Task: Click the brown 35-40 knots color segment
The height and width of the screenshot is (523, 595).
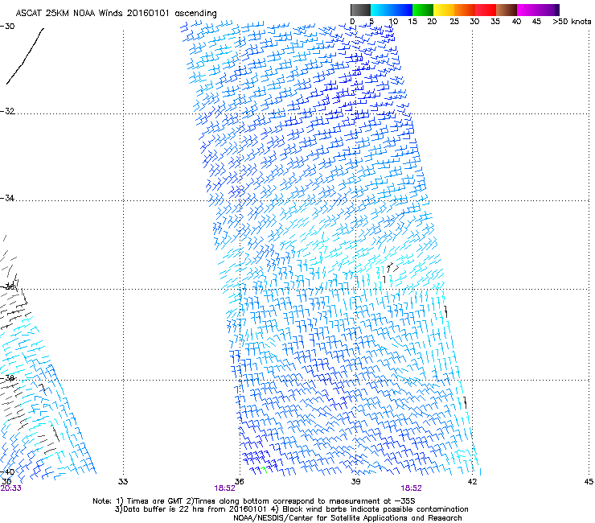Action: coord(507,10)
